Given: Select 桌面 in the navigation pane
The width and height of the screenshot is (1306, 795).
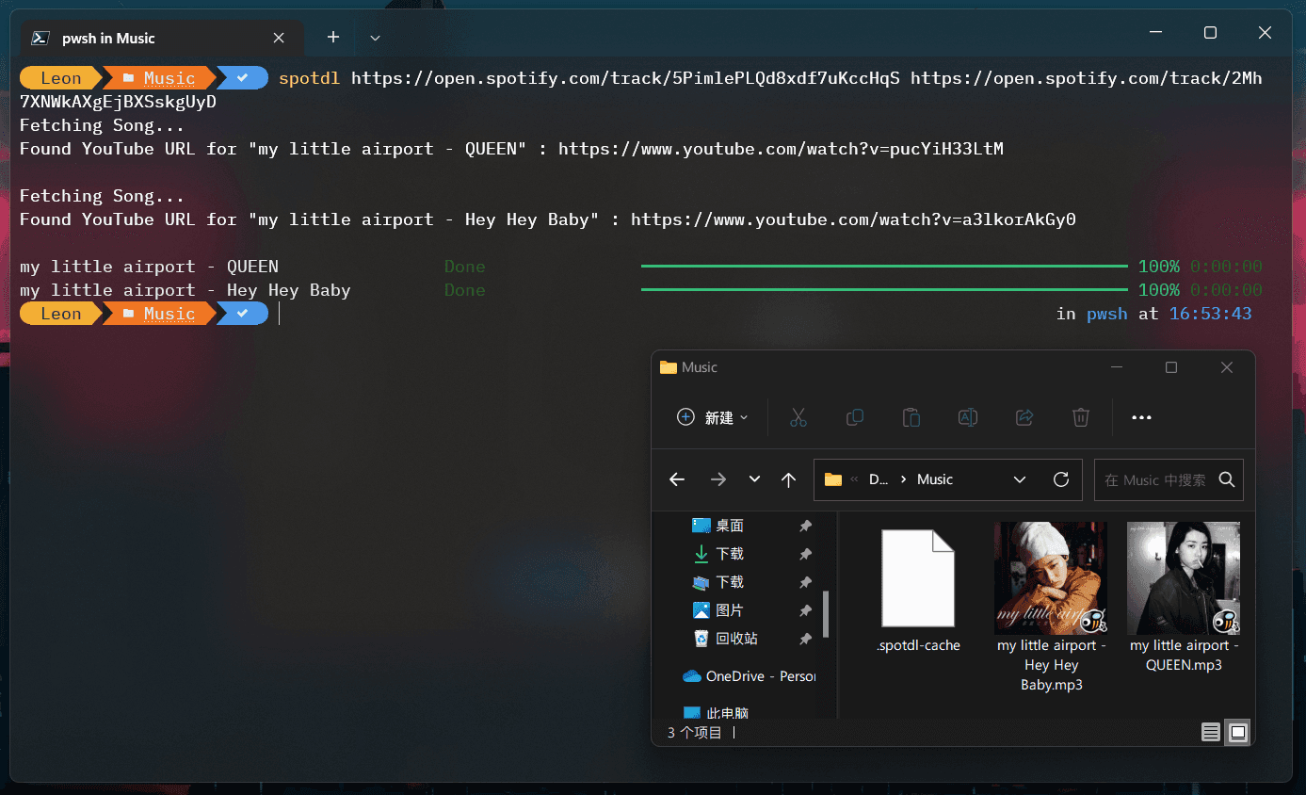Looking at the screenshot, I should (730, 526).
